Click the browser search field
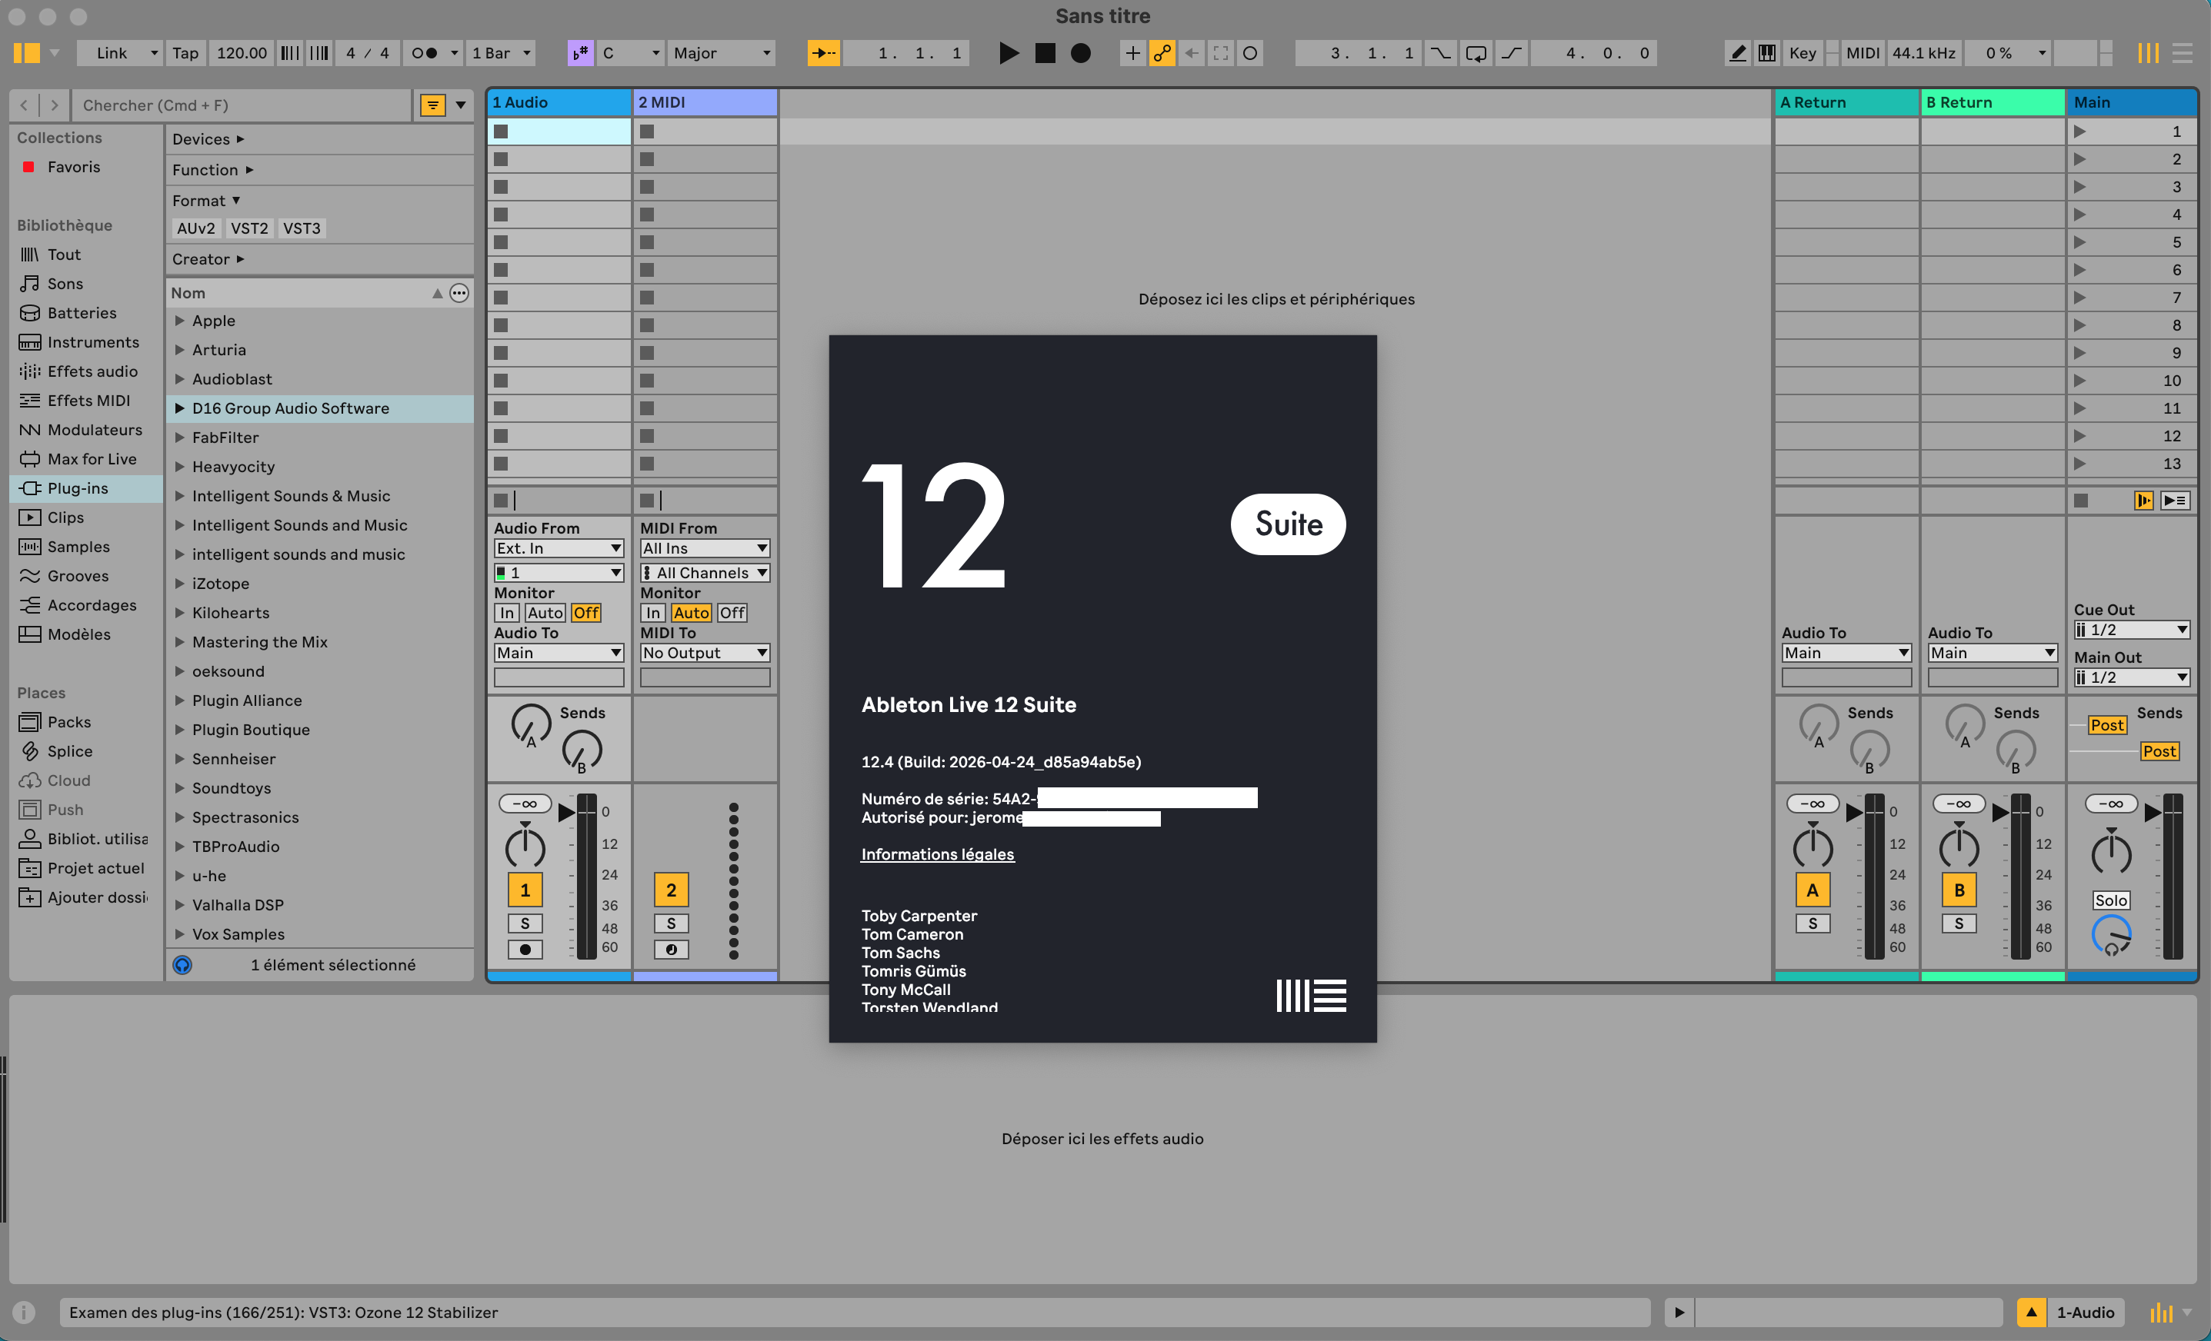 coord(241,105)
